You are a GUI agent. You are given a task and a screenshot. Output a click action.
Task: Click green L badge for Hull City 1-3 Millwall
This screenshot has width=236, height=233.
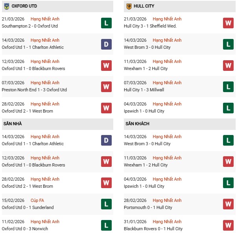(x=228, y=87)
